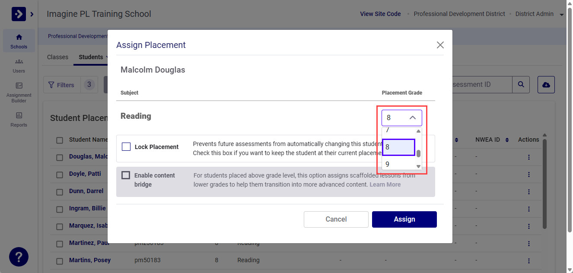Open actions menu for Dunn, Darrel row

pos(528,192)
